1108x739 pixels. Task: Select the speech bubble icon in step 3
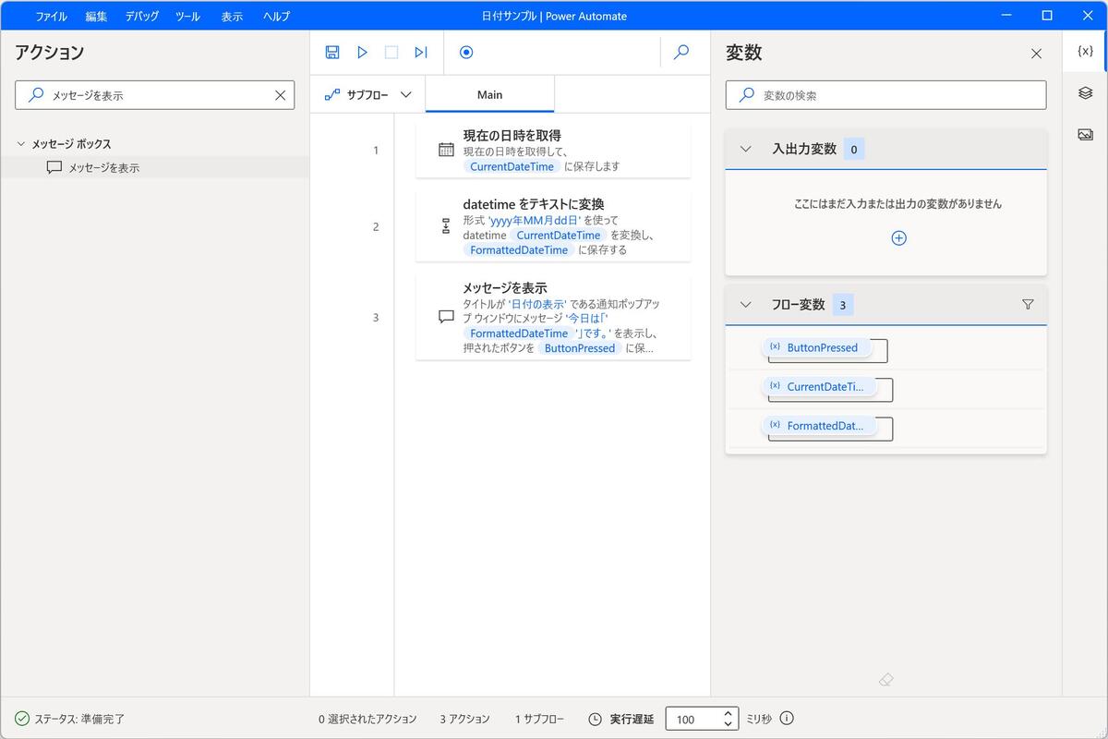pos(446,317)
